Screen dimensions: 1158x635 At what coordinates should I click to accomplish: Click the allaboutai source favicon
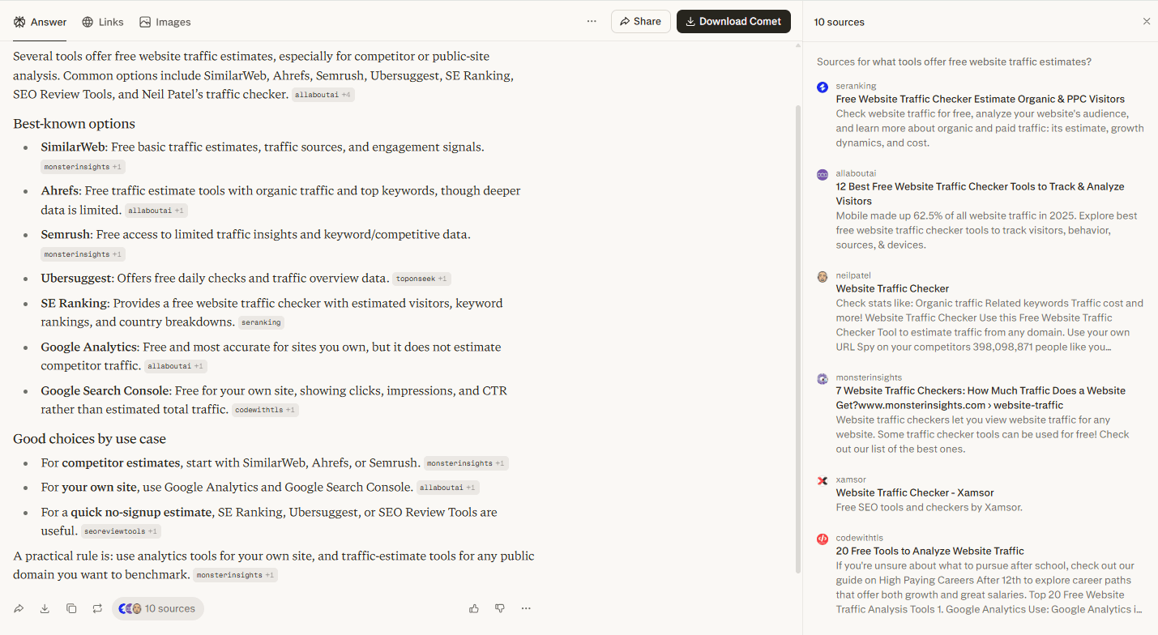(823, 174)
